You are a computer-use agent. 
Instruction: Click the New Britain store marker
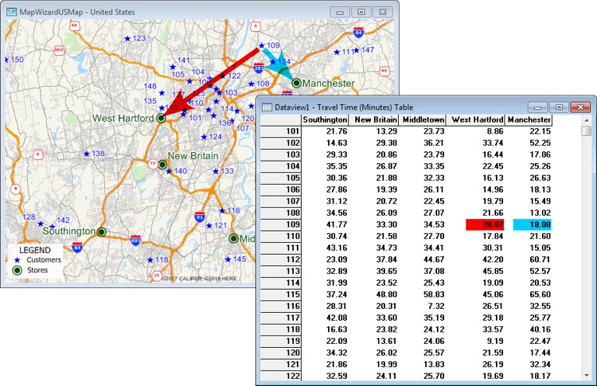click(x=162, y=165)
